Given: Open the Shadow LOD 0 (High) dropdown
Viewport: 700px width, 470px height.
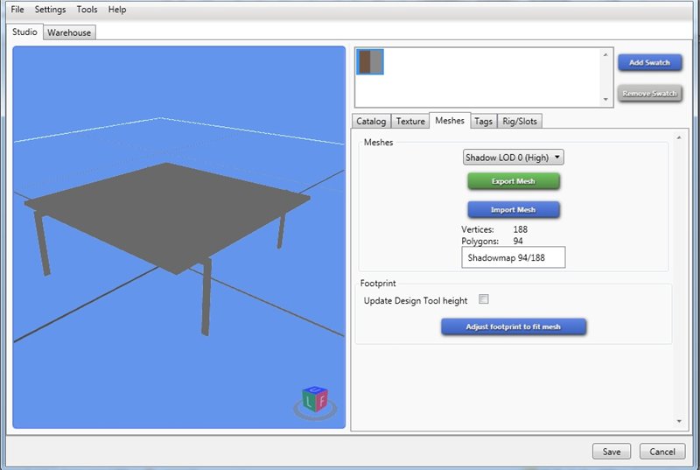Looking at the screenshot, I should click(514, 158).
